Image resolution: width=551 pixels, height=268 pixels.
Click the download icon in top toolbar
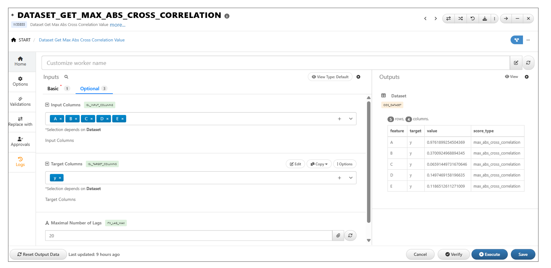click(x=484, y=18)
